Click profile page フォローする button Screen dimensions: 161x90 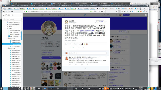tap(122, 32)
